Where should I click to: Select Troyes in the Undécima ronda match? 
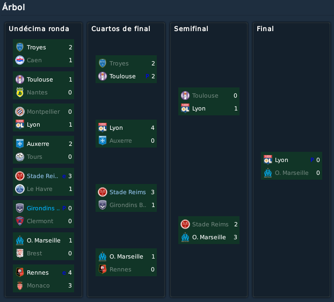[x=37, y=47]
